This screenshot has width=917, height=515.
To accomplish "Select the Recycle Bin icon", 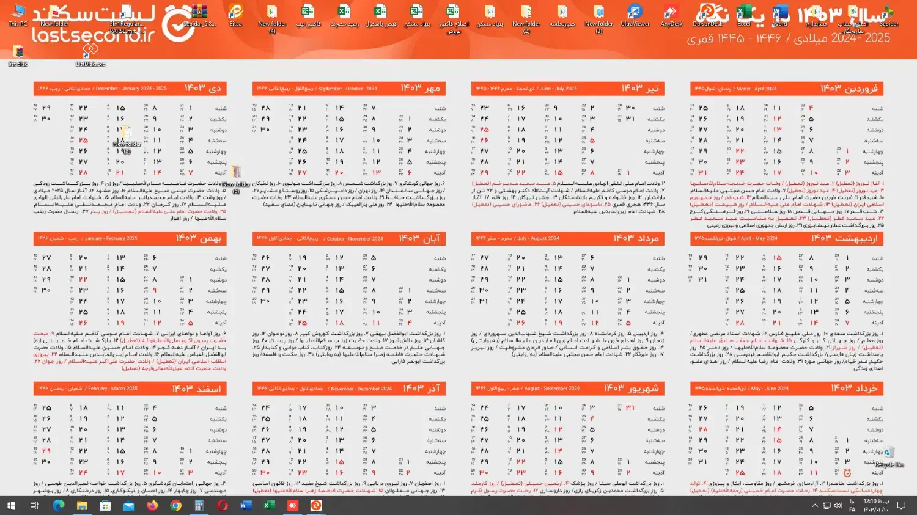I will click(x=889, y=456).
